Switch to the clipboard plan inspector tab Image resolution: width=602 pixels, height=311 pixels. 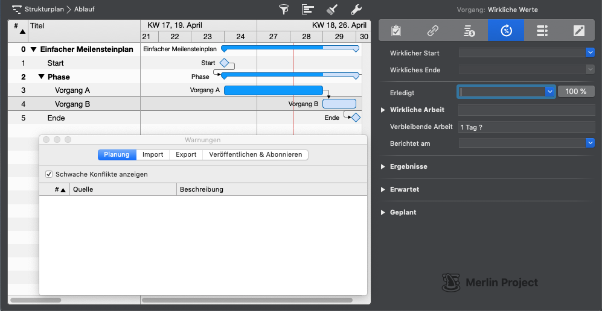tap(397, 31)
